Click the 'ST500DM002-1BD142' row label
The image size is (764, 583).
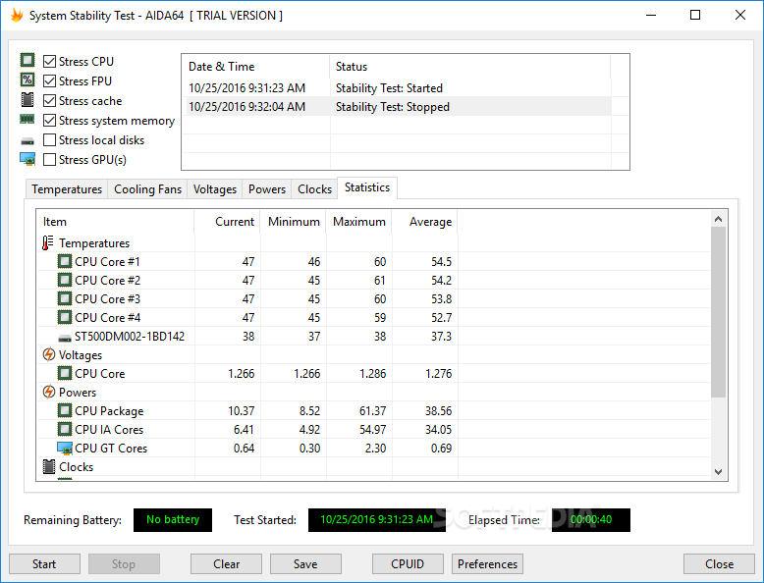coord(130,337)
